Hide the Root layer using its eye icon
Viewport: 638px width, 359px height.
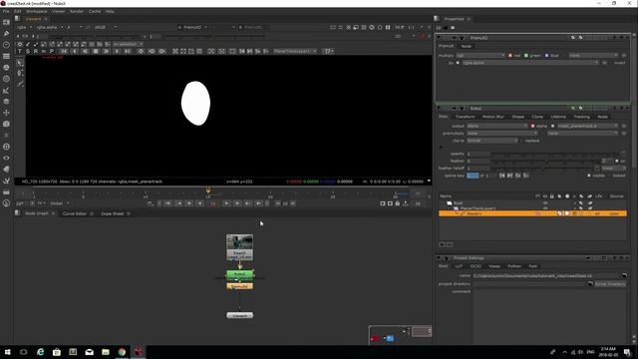point(545,203)
